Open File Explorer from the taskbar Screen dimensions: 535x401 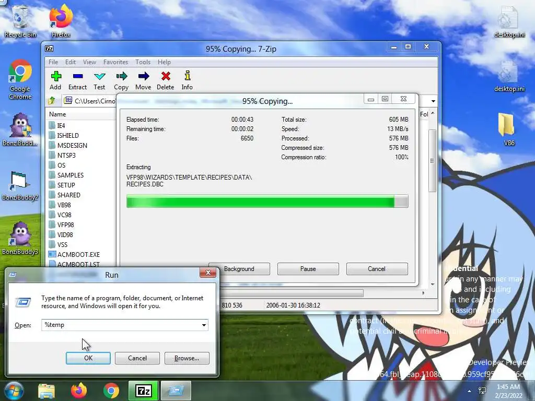tap(46, 391)
